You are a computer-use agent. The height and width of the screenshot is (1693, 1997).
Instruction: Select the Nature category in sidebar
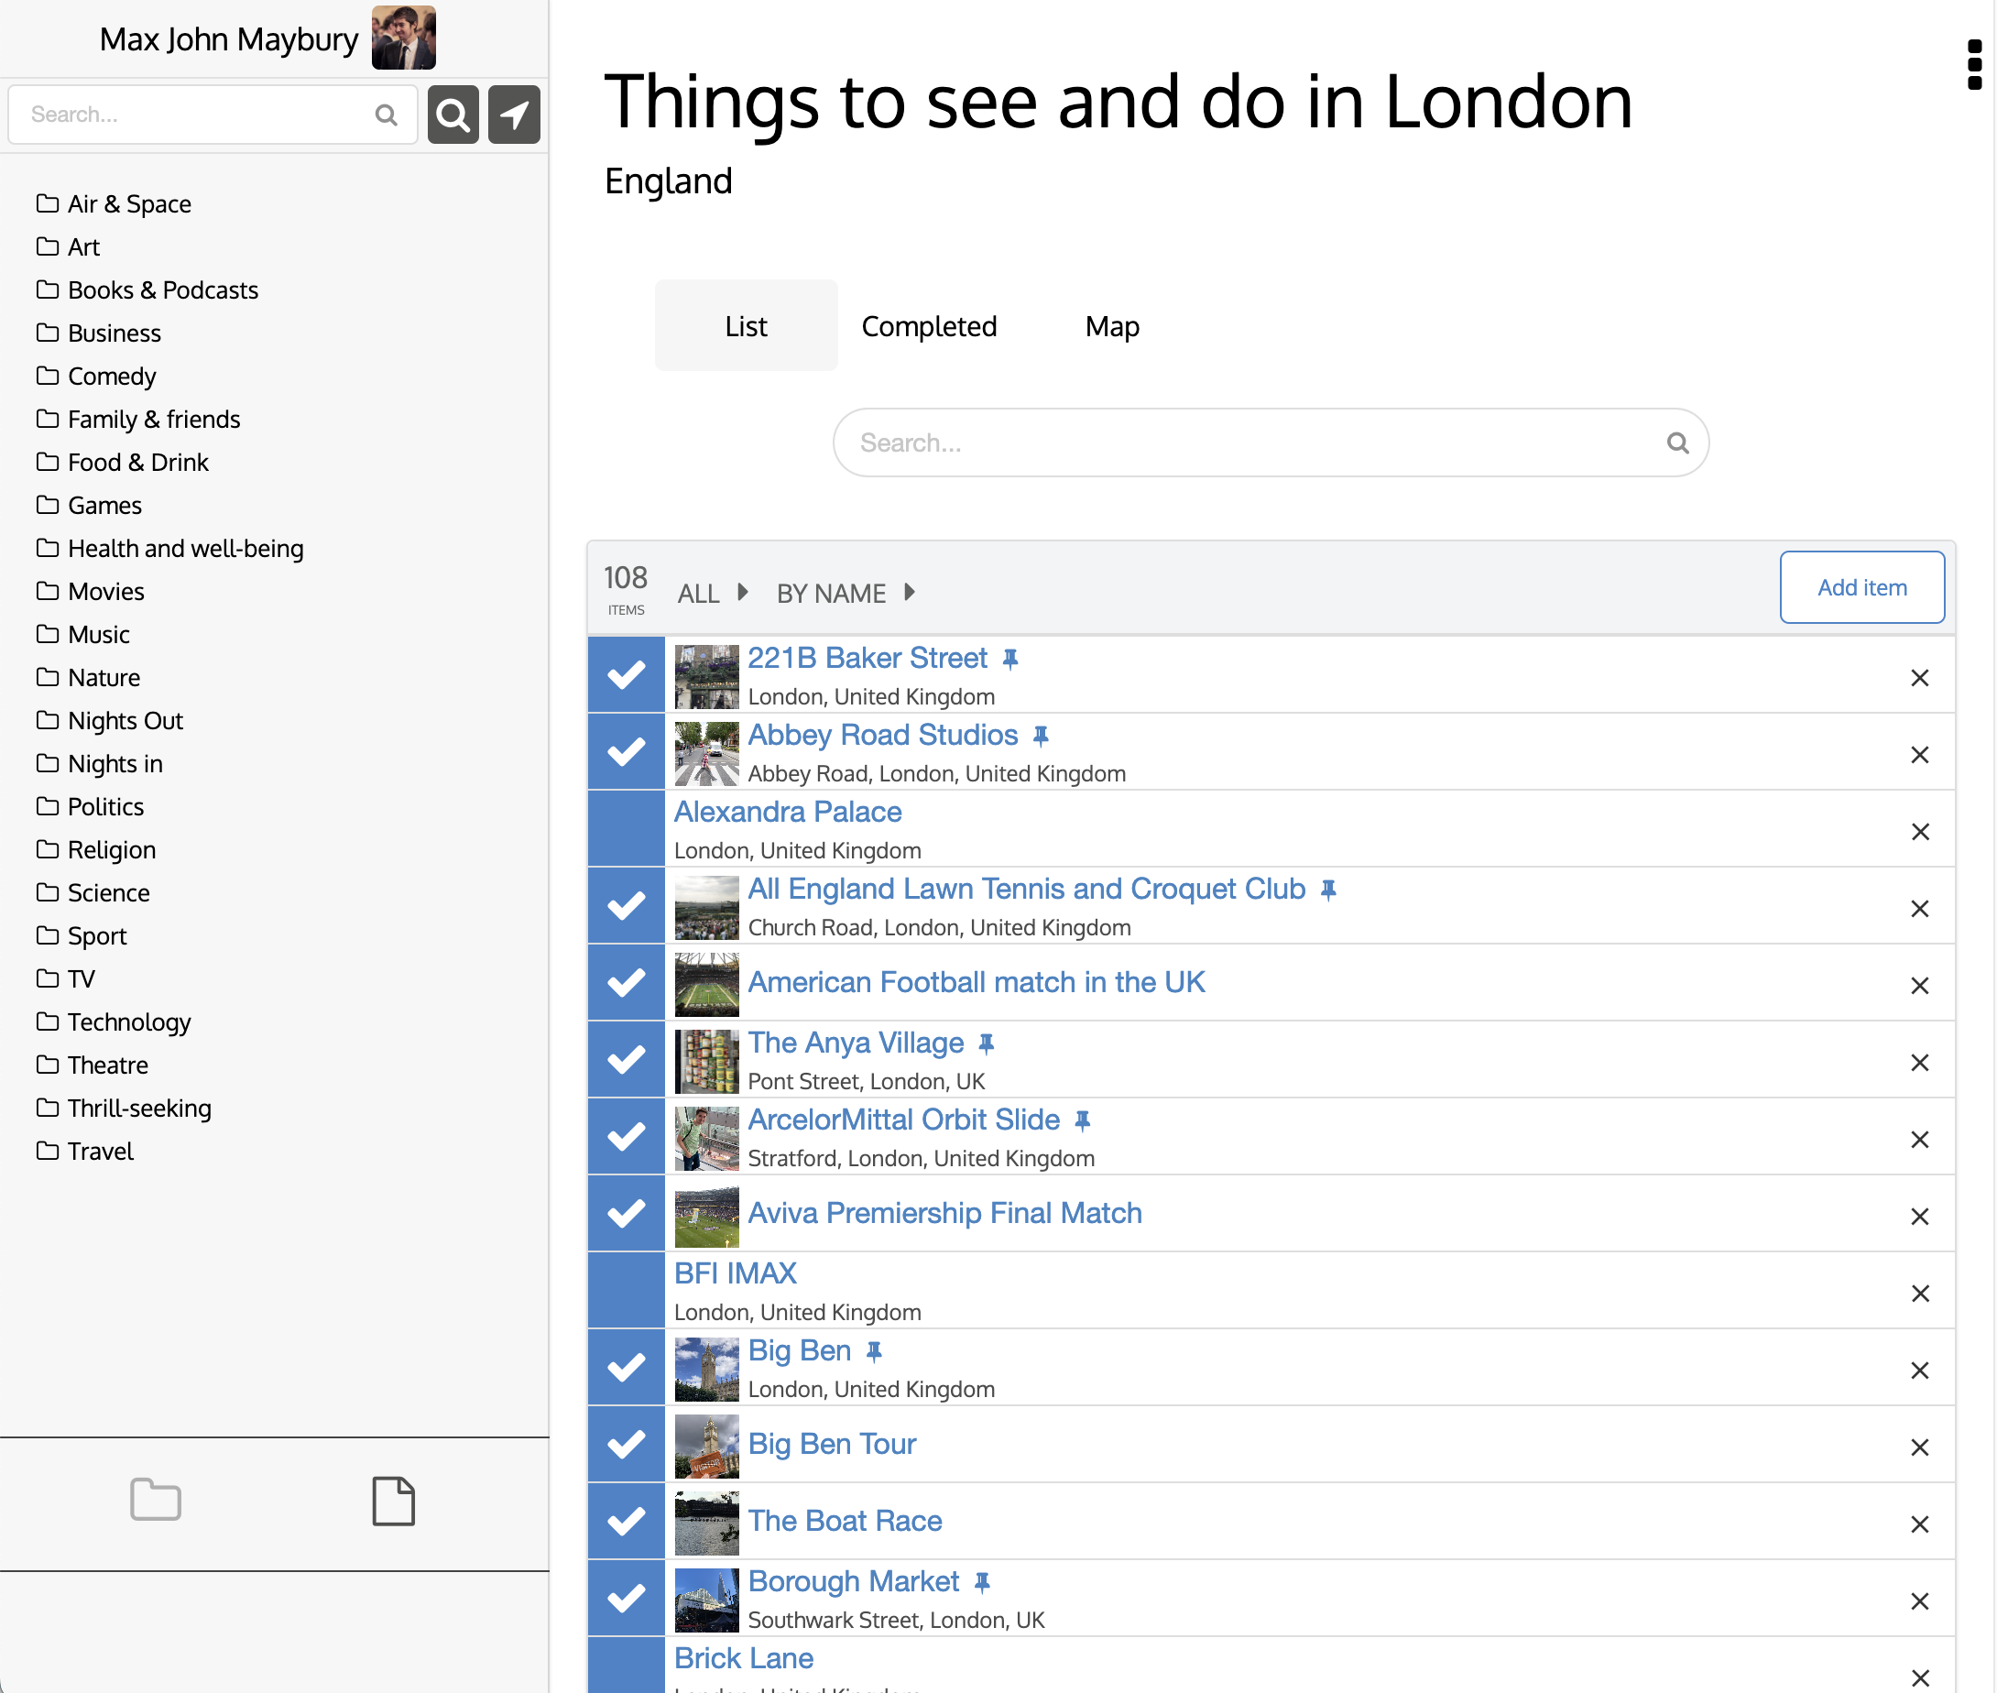tap(106, 677)
